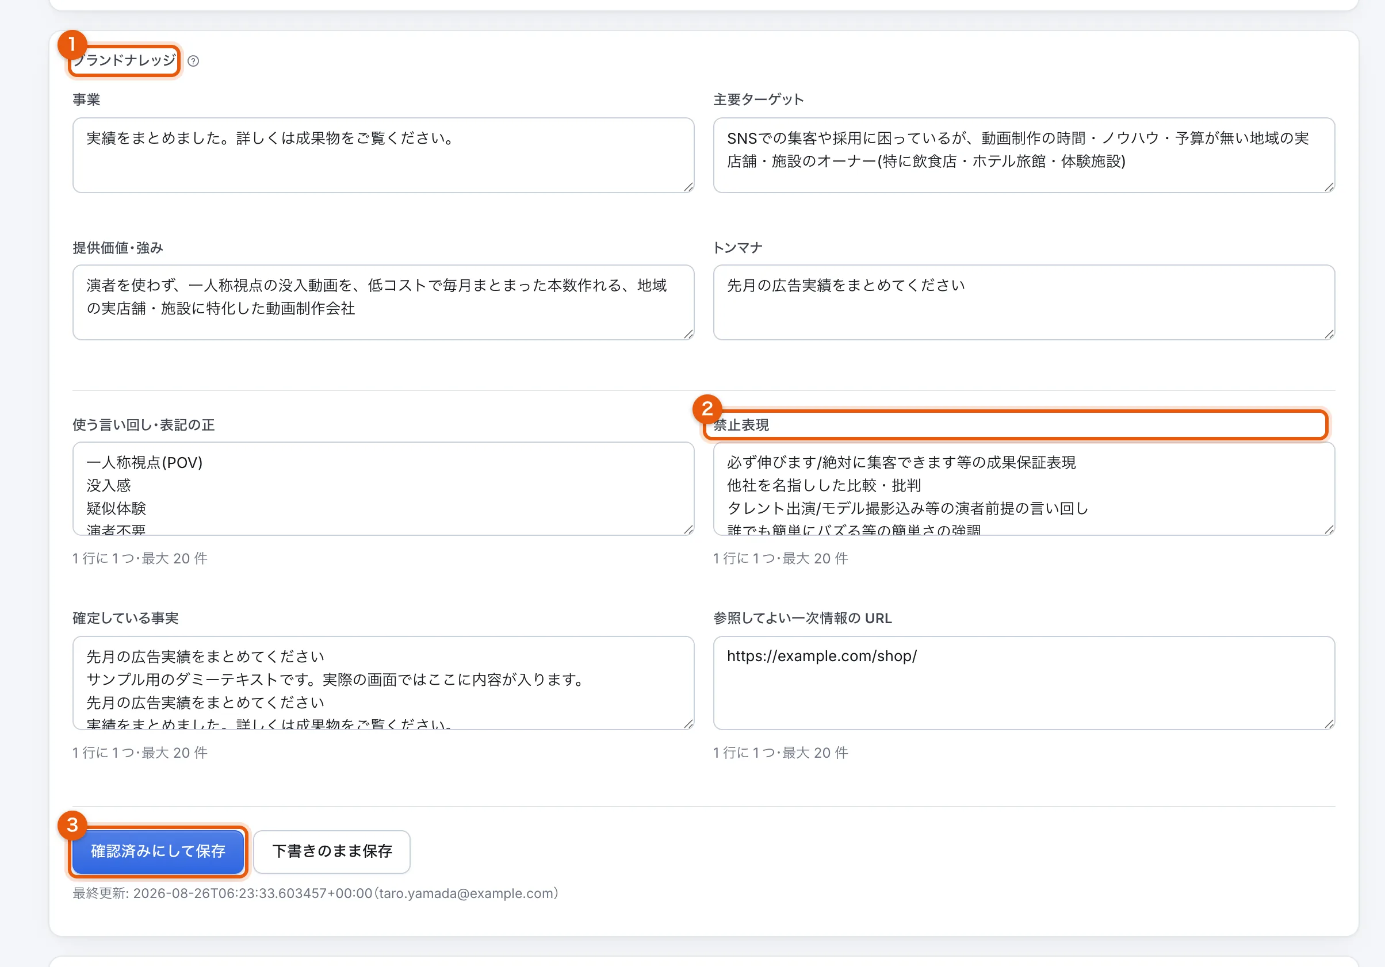Click the 禁止表現 label

(741, 425)
